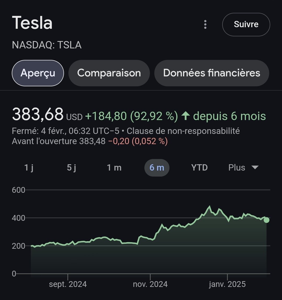This screenshot has height=300, width=282.
Task: Switch to the Comparaison tab
Action: click(109, 73)
